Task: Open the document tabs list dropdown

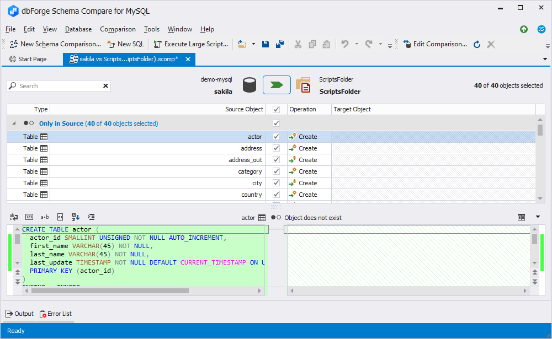Action: 545,59
